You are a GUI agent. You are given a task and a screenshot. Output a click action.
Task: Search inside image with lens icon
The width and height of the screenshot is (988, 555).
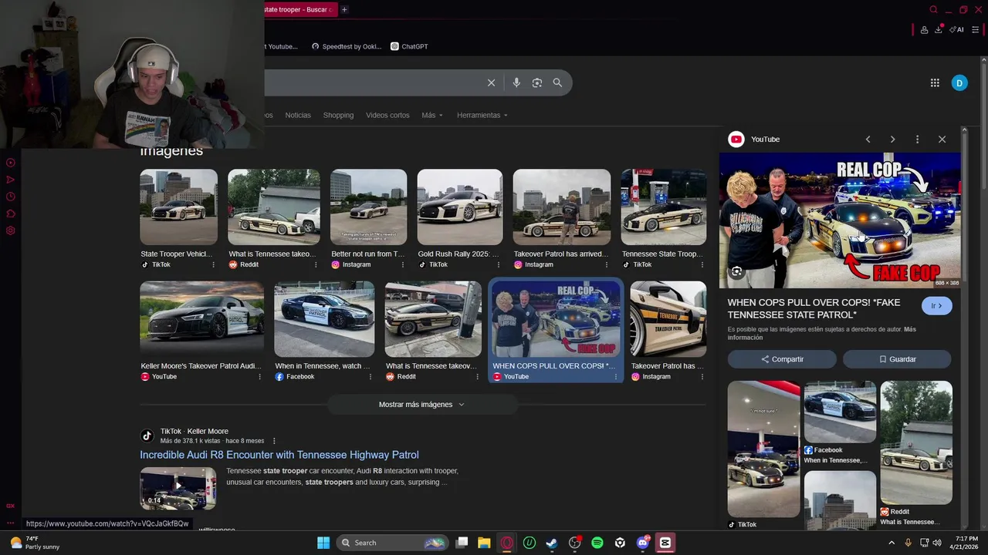point(737,271)
